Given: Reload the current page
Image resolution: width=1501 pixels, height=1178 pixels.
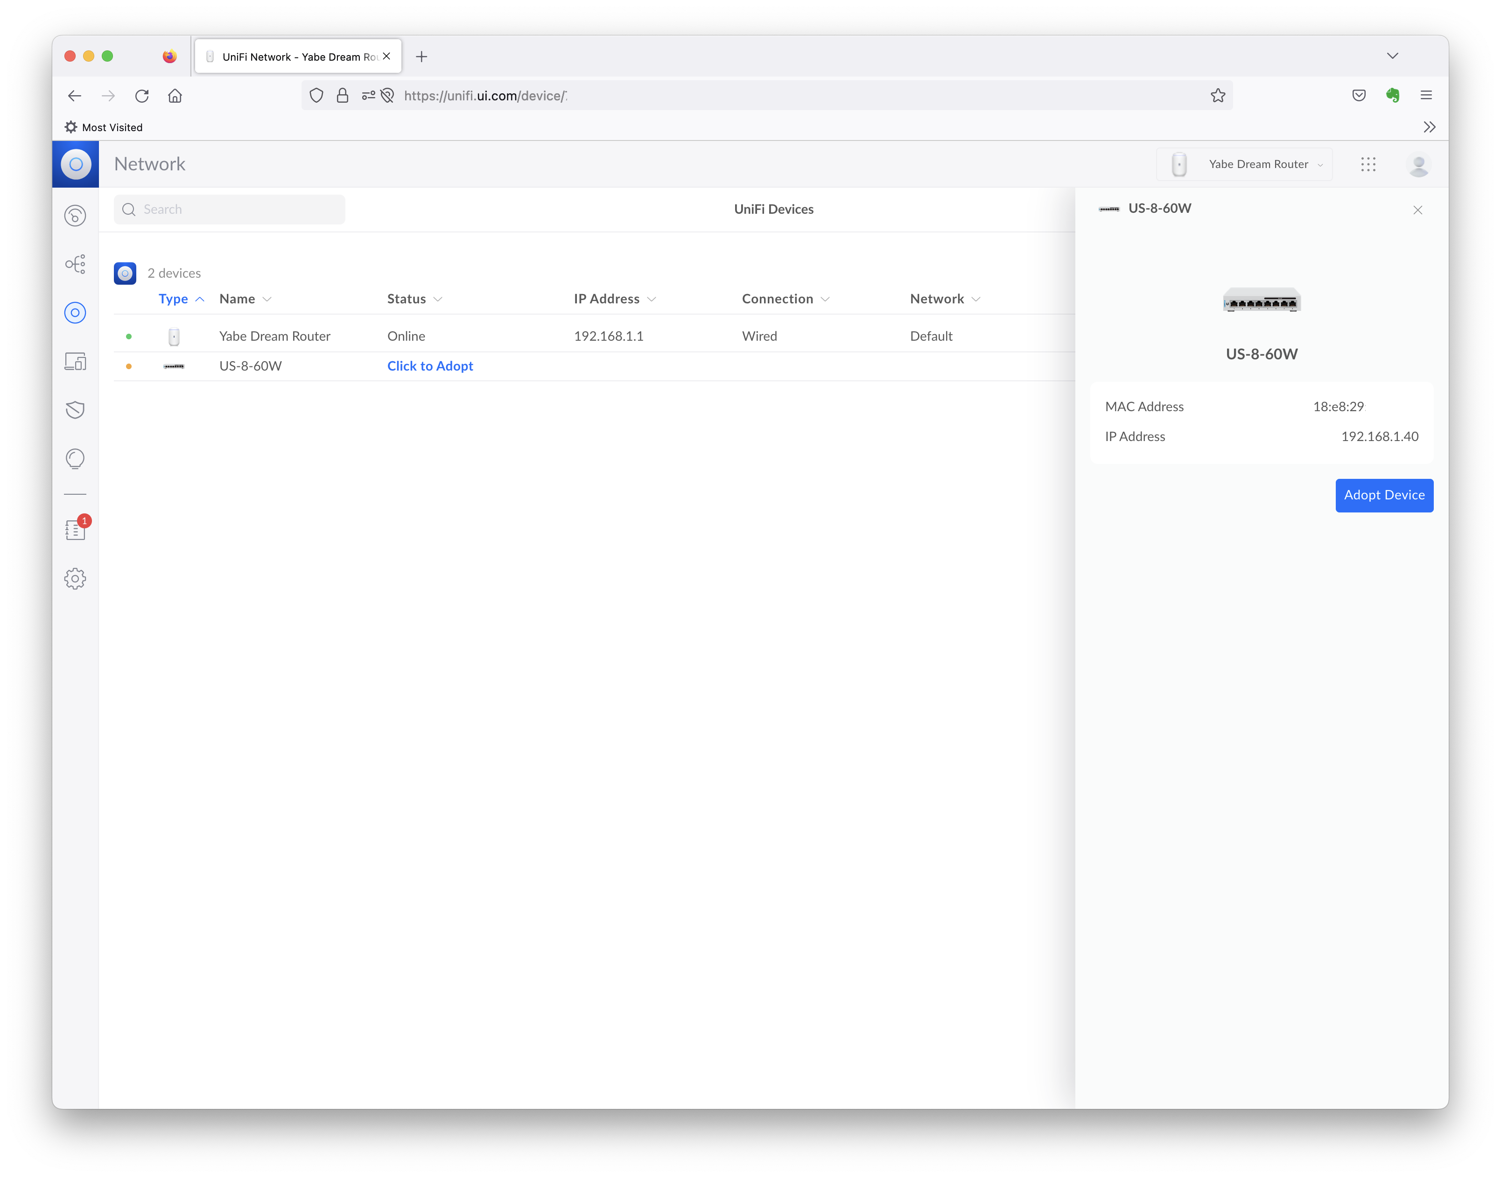Looking at the screenshot, I should (x=142, y=96).
